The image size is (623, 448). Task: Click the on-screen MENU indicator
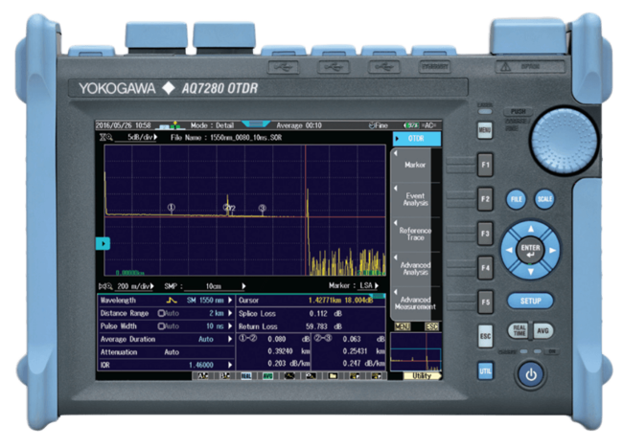click(403, 326)
